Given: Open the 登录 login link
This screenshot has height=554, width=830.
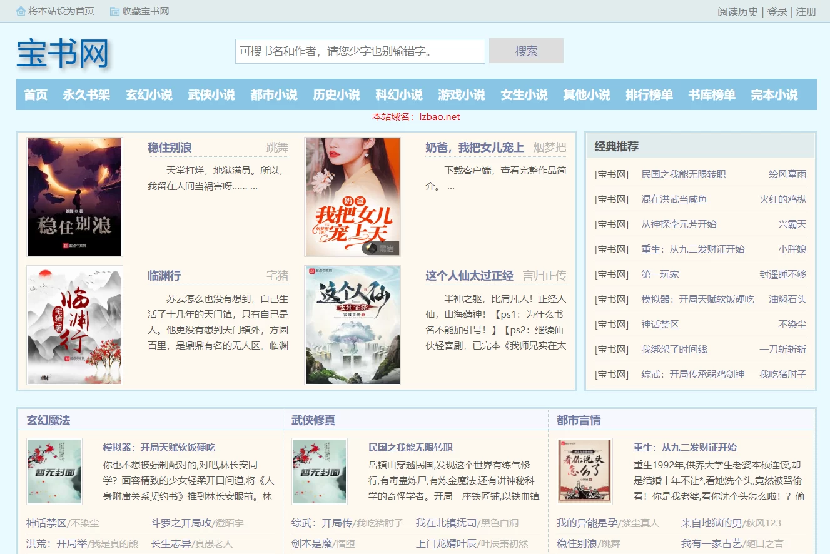Looking at the screenshot, I should pyautogui.click(x=777, y=12).
